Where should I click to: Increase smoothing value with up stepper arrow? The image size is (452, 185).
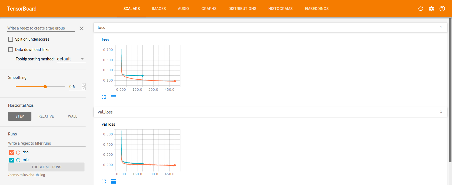(x=84, y=85)
